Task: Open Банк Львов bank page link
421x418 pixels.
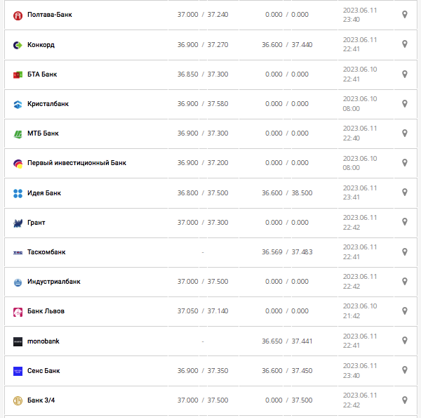Action: 46,311
